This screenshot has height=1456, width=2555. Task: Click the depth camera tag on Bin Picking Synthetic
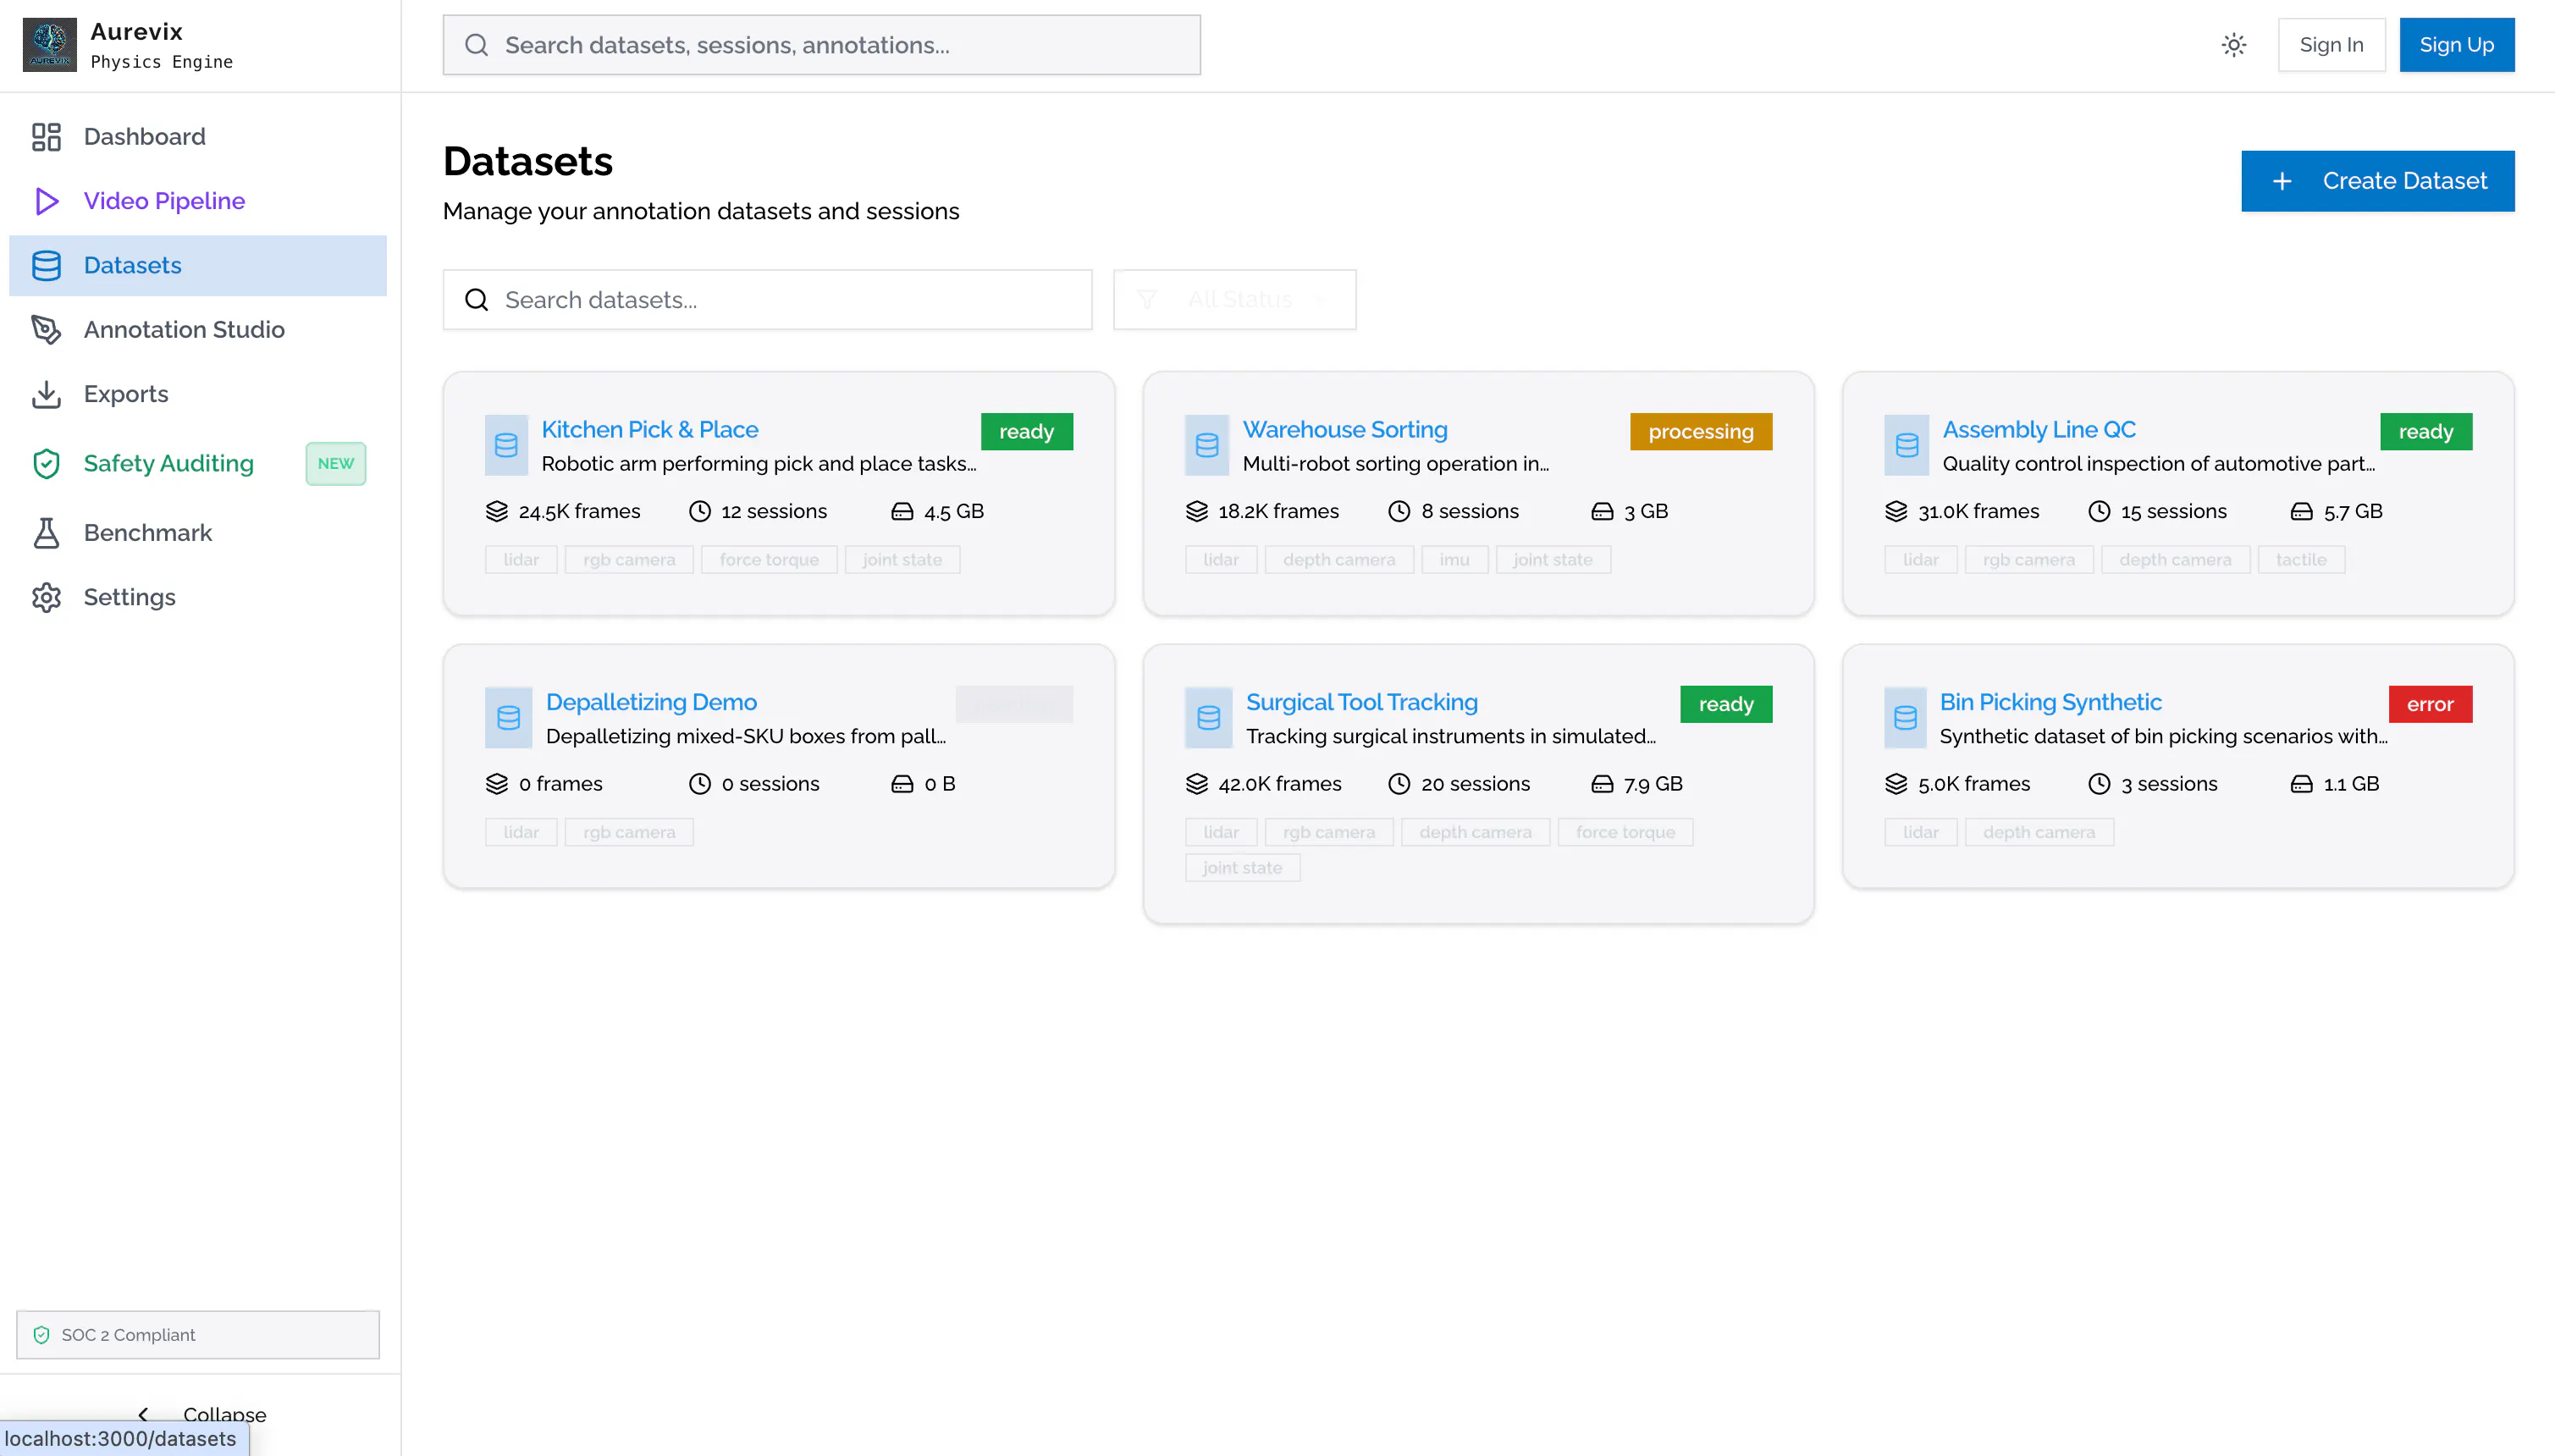click(2039, 832)
